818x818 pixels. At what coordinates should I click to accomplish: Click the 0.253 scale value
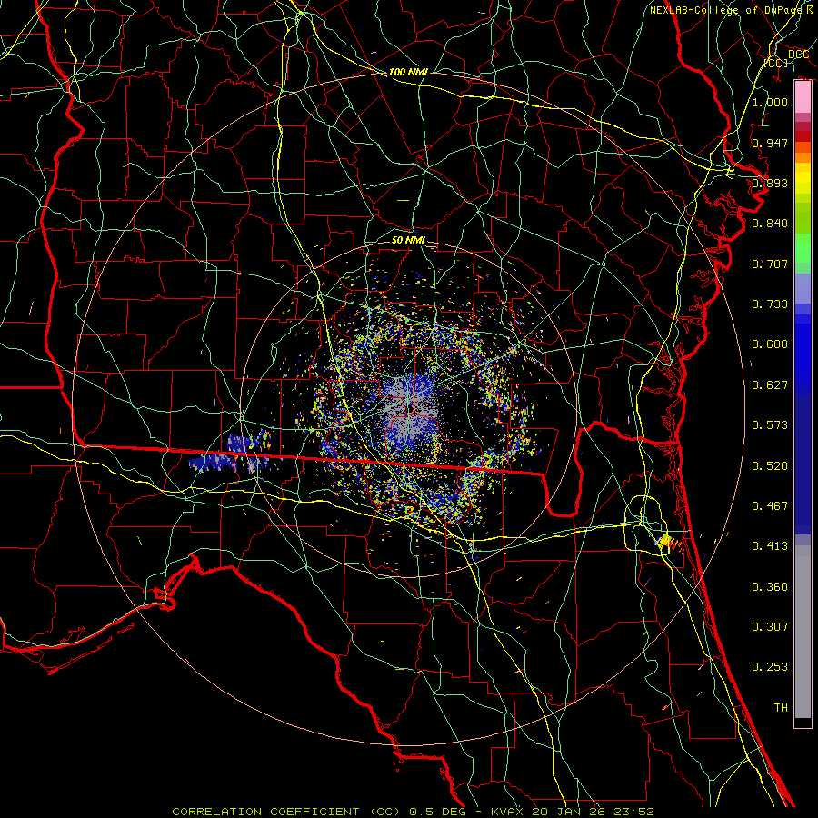pos(770,667)
